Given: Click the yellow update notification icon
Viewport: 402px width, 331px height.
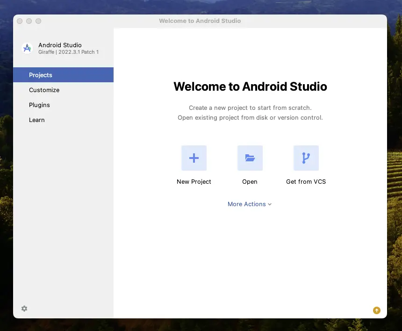Looking at the screenshot, I should point(377,310).
